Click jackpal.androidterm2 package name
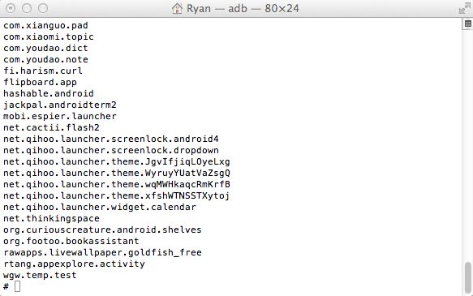This screenshot has height=296, width=473. coord(60,105)
